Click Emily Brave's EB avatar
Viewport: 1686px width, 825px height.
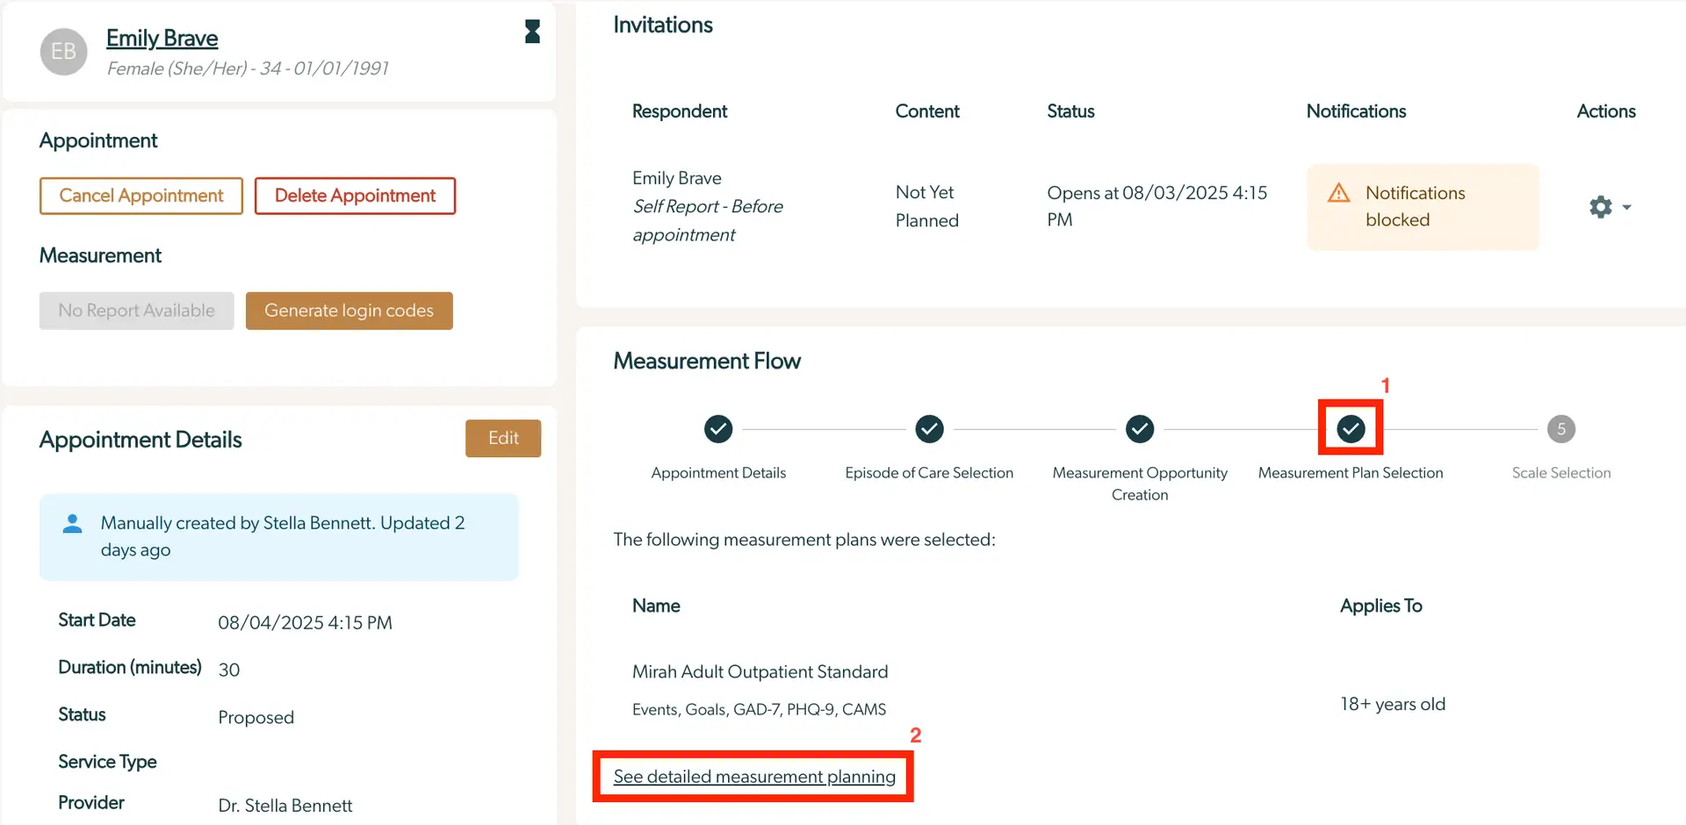(62, 51)
